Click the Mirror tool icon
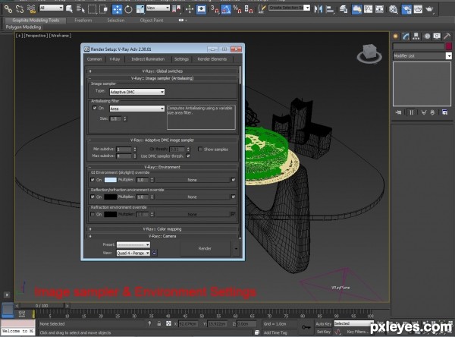The height and width of the screenshot is (337, 455). 318,9
